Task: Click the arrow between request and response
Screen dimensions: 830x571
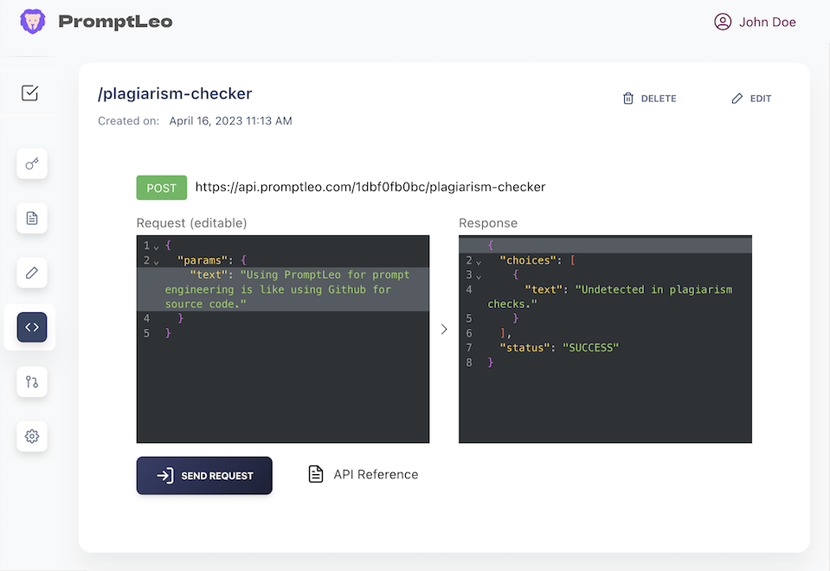Action: tap(444, 329)
